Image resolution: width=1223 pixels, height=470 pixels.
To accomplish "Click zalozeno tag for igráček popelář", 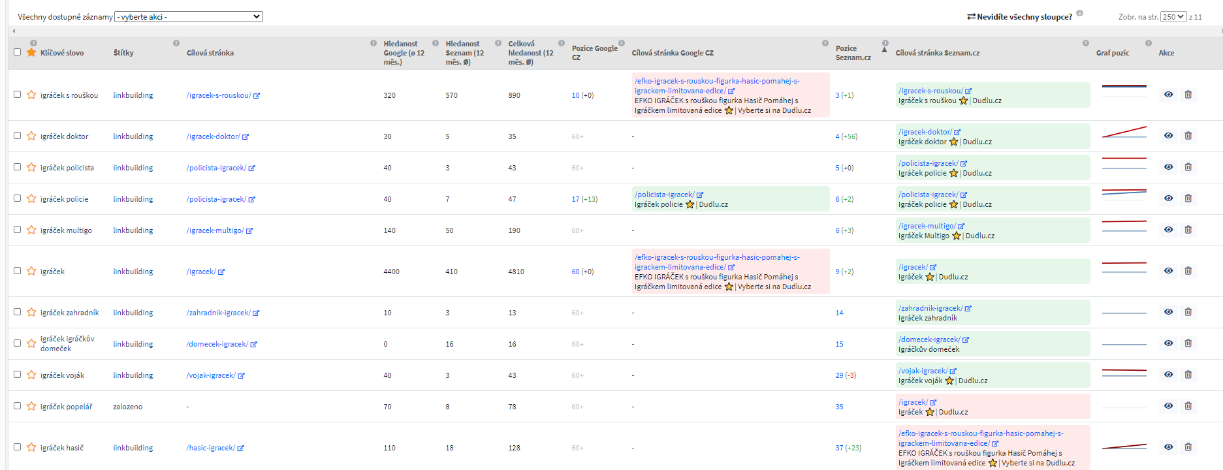I will point(128,407).
